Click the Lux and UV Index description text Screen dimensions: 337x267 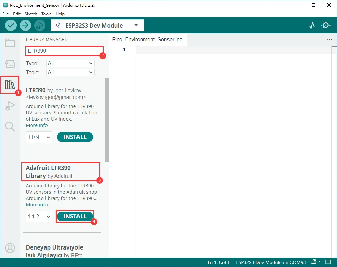coord(61,113)
